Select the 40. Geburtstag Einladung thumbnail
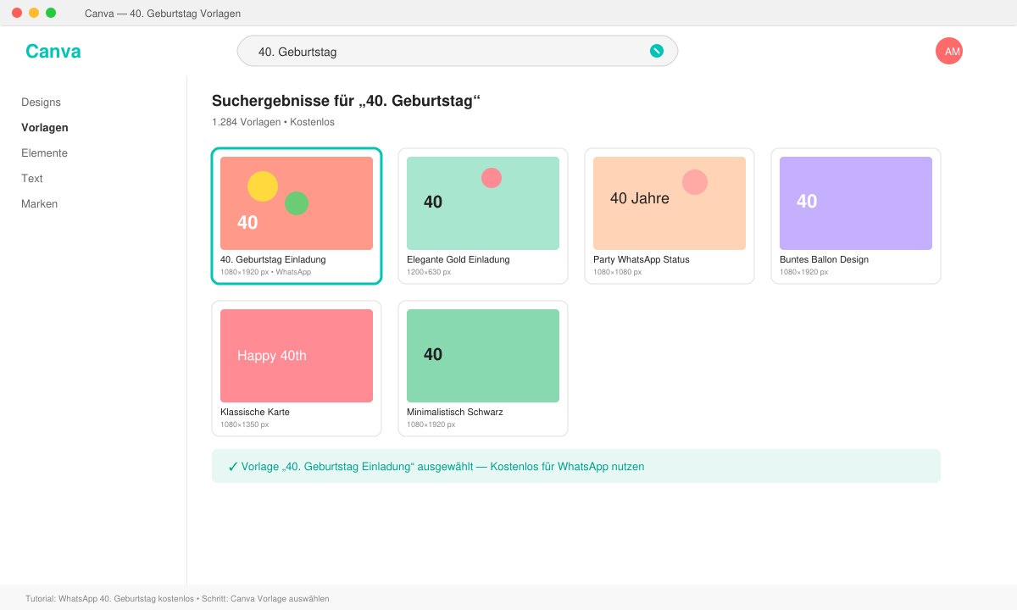Viewport: 1017px width, 610px height. coord(297,203)
